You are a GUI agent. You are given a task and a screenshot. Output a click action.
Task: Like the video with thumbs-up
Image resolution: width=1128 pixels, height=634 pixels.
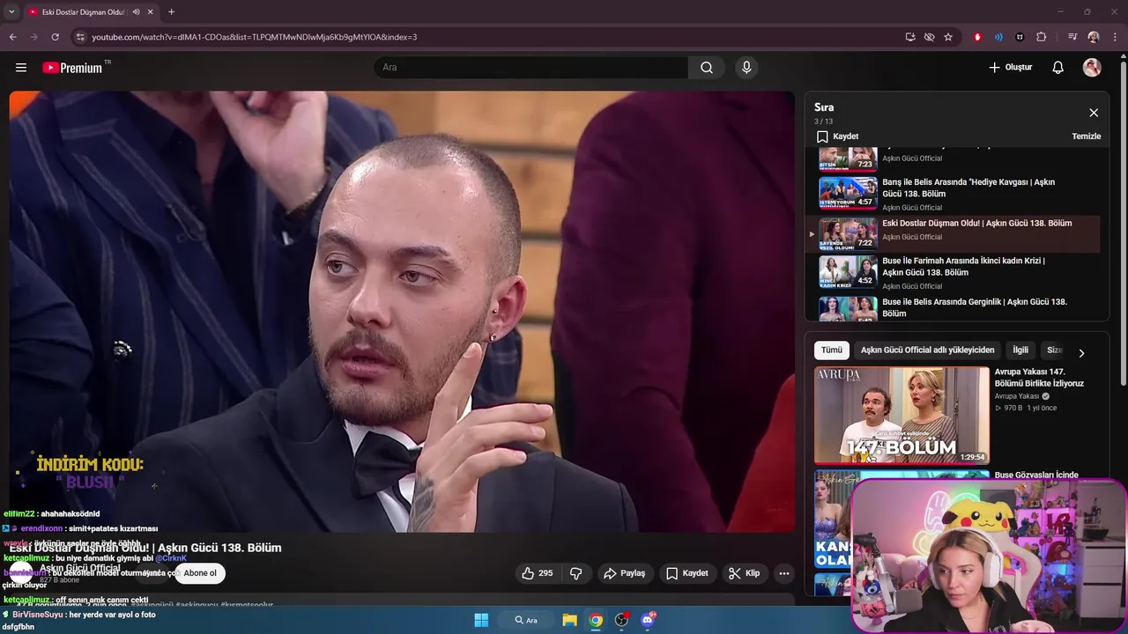pyautogui.click(x=536, y=573)
